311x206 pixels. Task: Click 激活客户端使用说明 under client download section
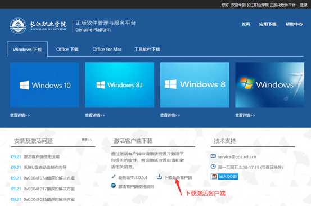[136, 186]
